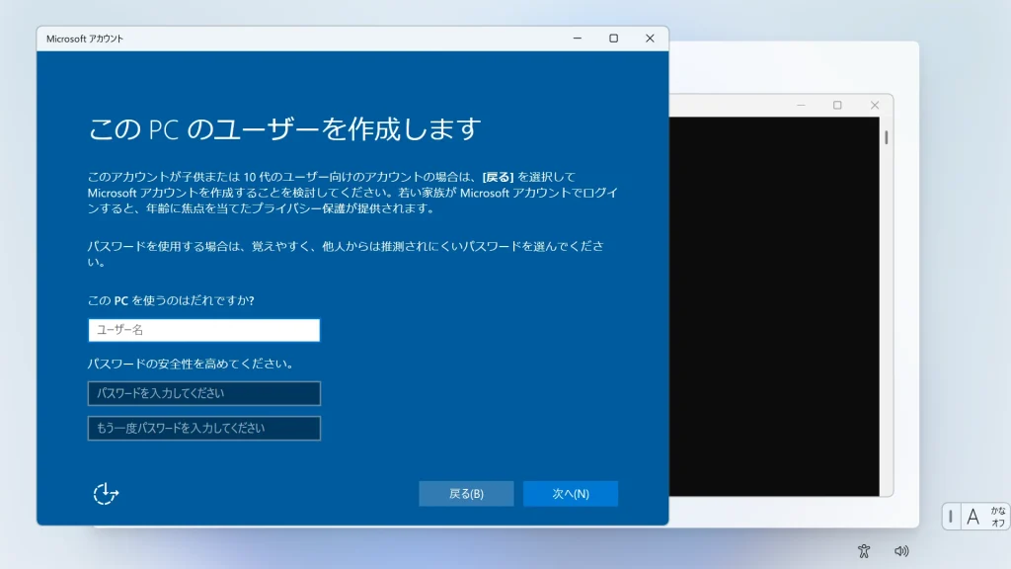The height and width of the screenshot is (569, 1011).
Task: Open the accessibility icon at screen bottom-right
Action: [864, 551]
